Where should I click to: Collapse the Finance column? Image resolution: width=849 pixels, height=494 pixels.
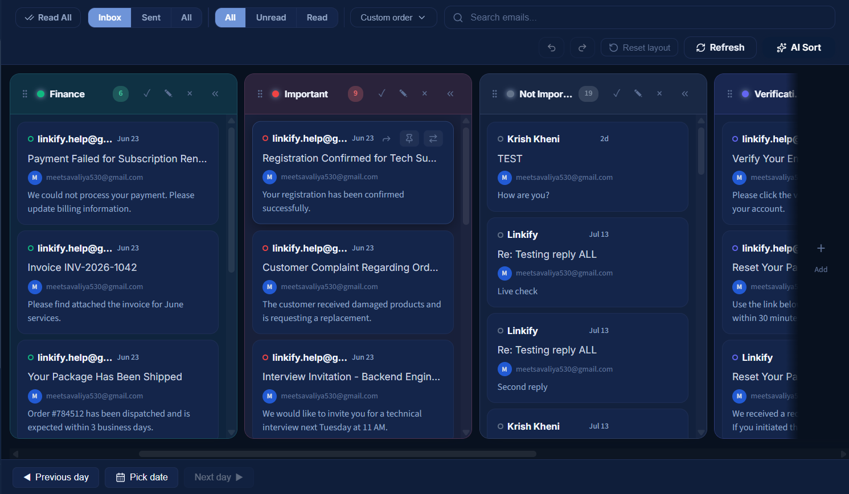click(215, 93)
